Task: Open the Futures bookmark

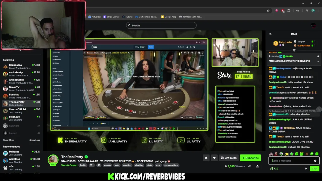Action: click(127, 17)
